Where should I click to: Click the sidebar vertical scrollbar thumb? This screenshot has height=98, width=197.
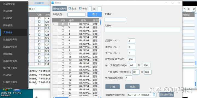point(28,57)
